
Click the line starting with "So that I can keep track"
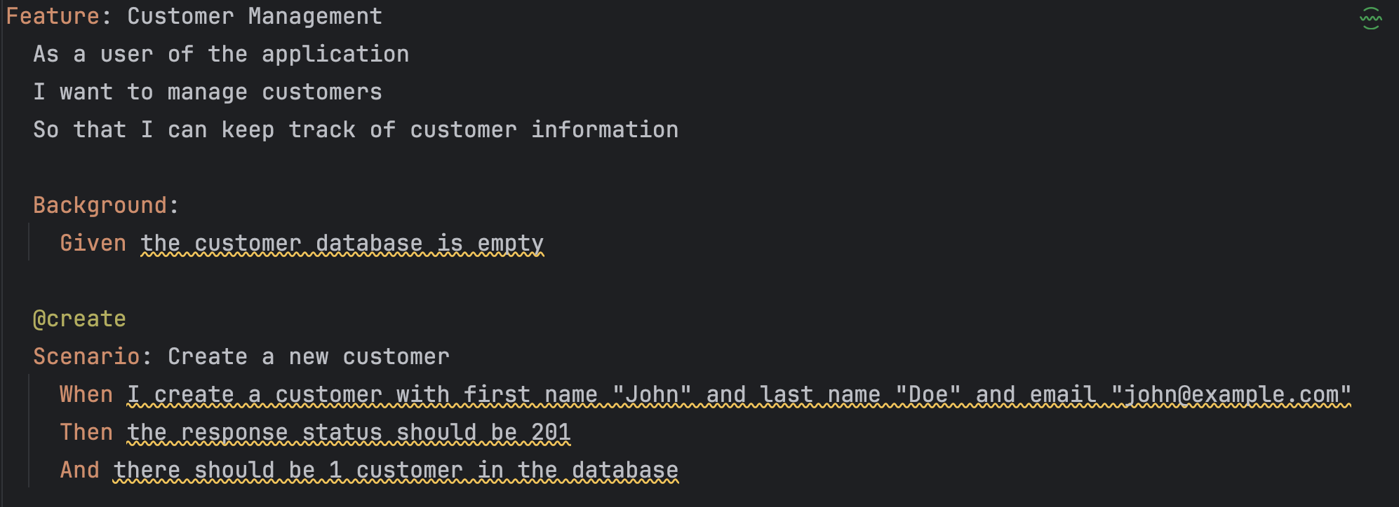point(356,130)
